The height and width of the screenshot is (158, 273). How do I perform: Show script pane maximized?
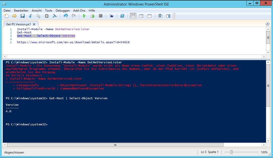[x=149, y=16]
